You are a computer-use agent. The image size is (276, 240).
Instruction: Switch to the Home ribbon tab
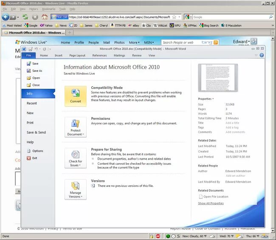point(44,56)
